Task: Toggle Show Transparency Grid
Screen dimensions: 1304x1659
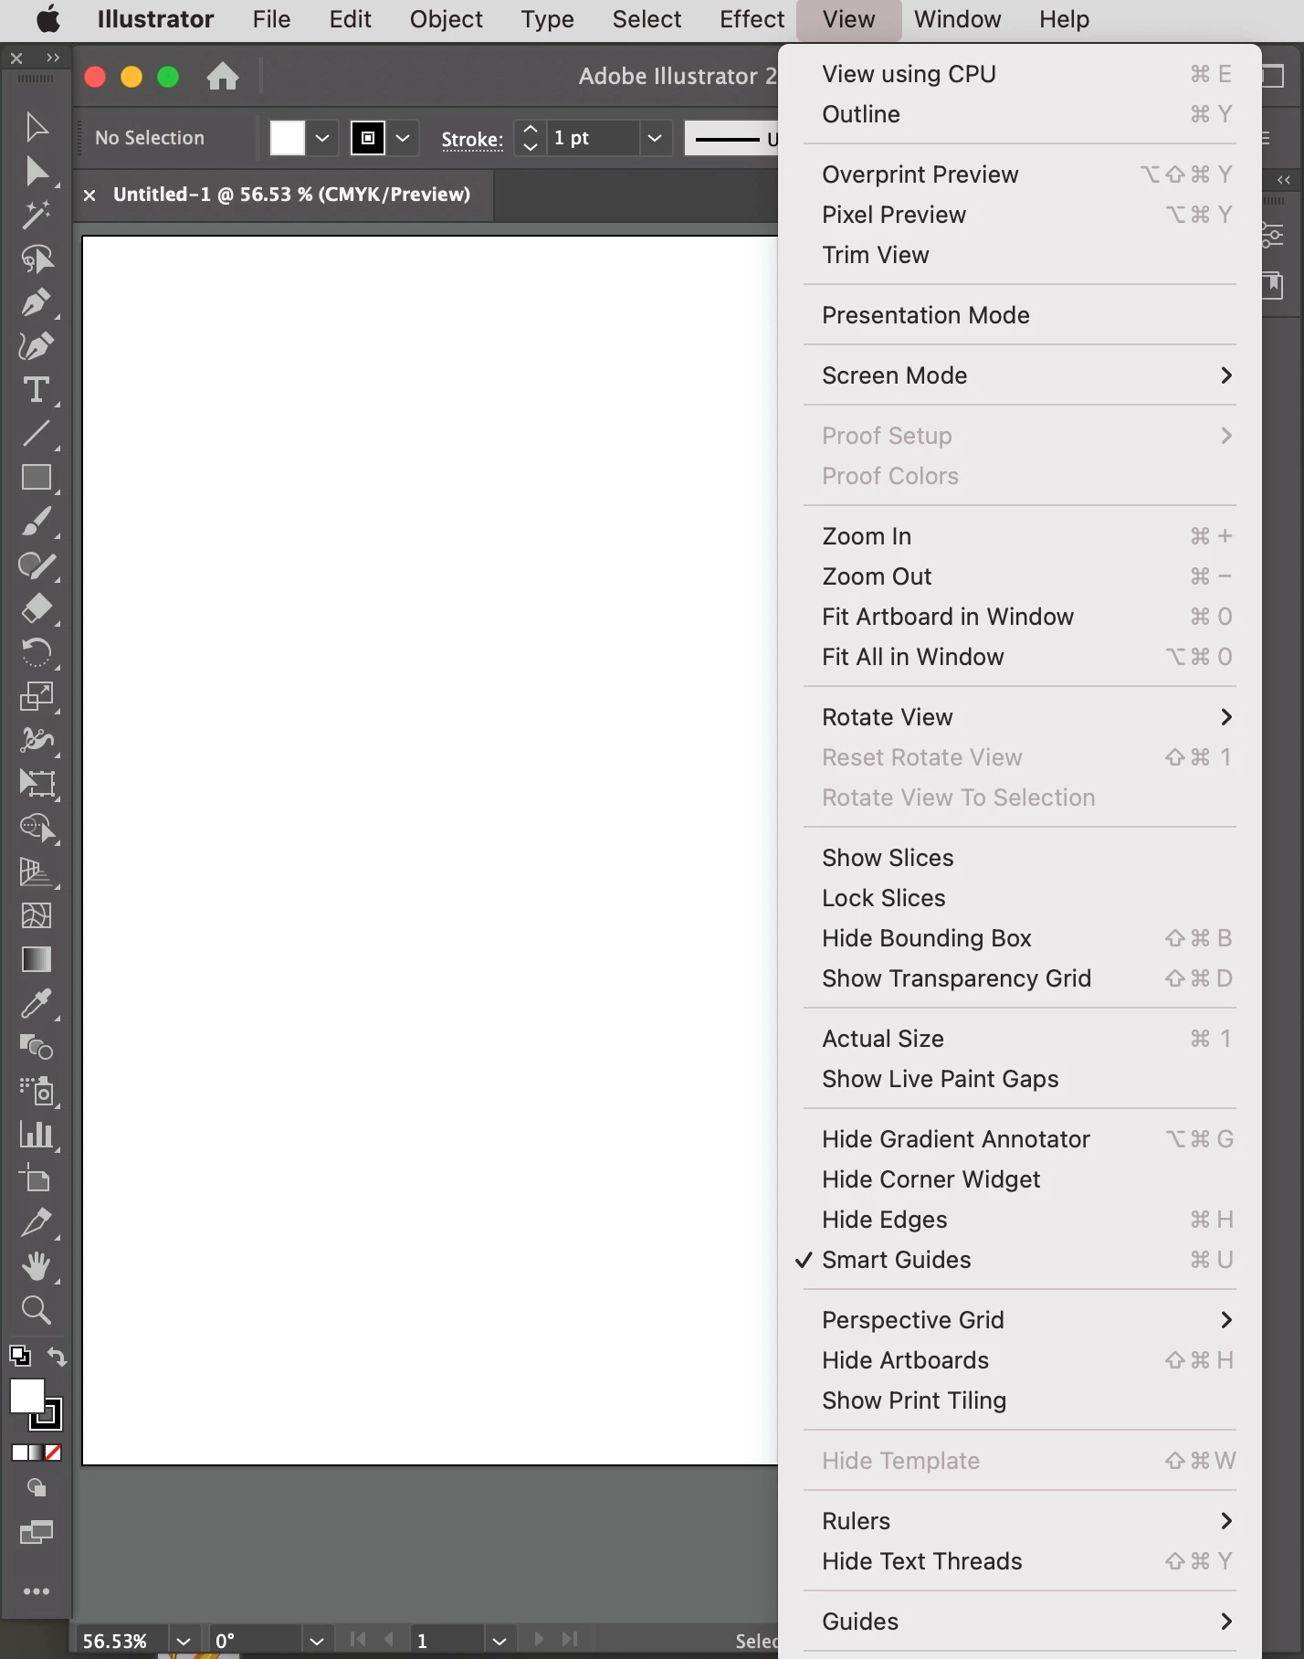Action: pos(1019,978)
